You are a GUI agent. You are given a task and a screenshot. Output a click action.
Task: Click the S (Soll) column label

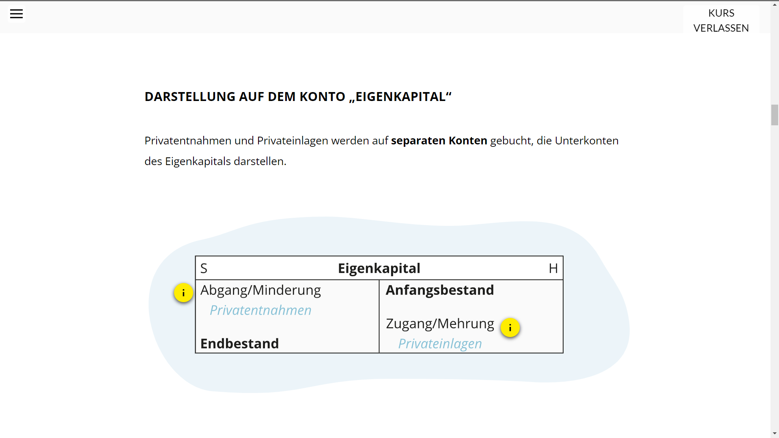(204, 268)
